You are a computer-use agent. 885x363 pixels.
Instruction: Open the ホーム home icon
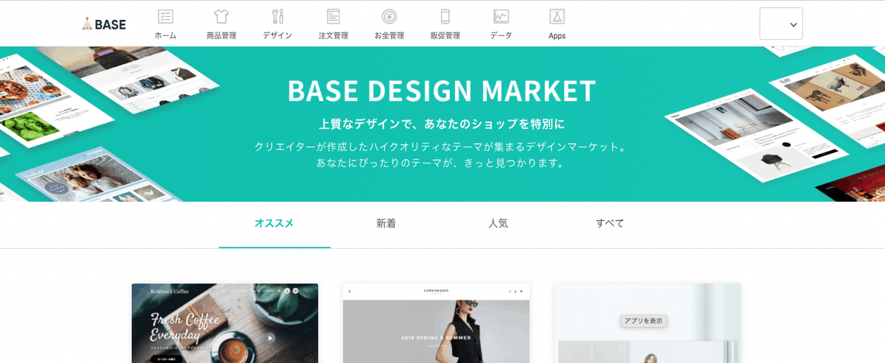click(x=166, y=16)
